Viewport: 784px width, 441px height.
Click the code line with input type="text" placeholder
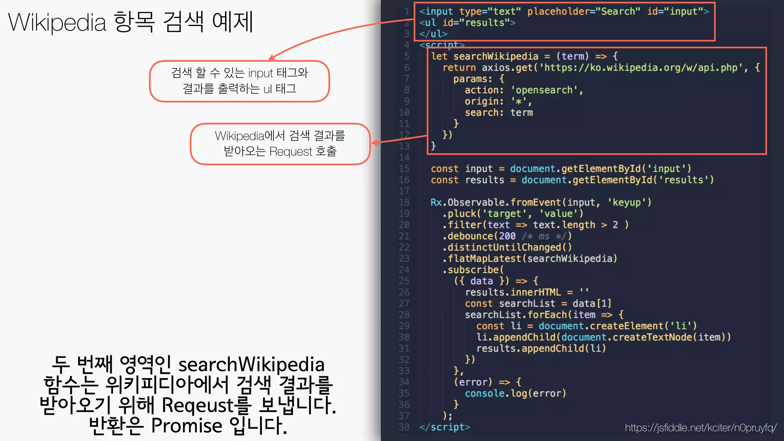point(564,11)
